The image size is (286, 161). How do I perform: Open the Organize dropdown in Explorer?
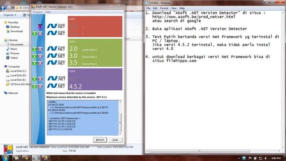pos(10,15)
